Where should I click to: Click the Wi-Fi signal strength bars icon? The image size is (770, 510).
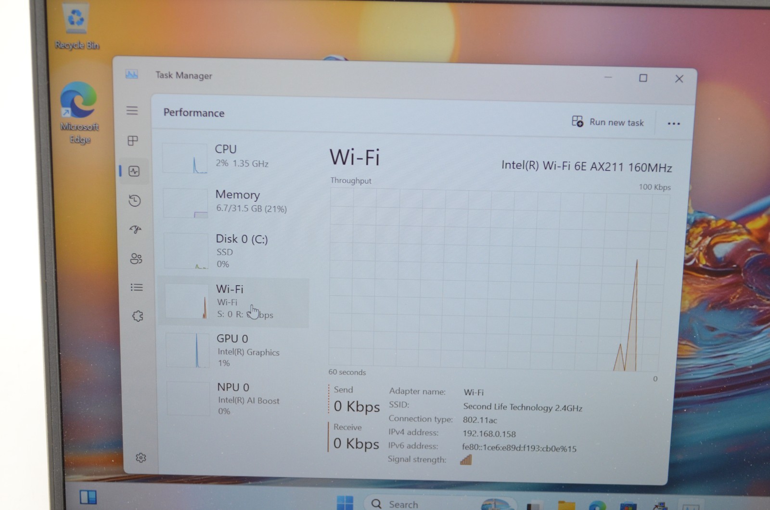click(x=466, y=459)
